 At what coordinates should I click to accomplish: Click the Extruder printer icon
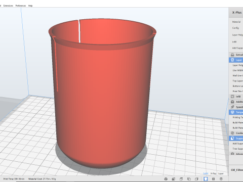tap(232, 55)
